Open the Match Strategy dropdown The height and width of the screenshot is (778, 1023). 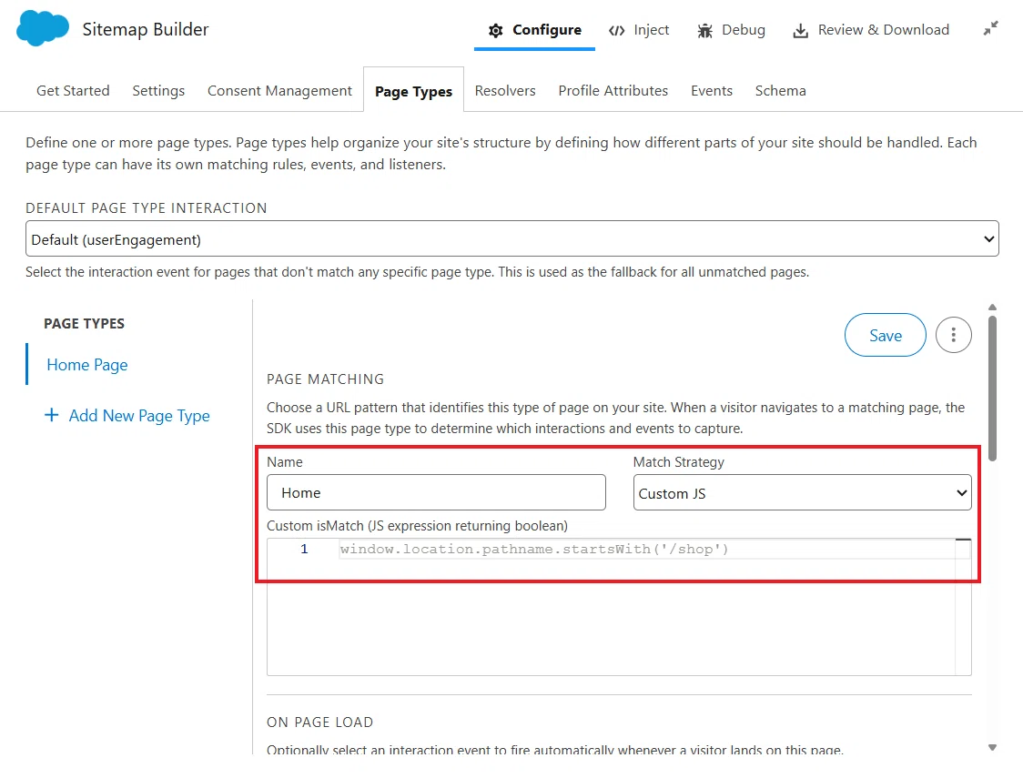802,493
